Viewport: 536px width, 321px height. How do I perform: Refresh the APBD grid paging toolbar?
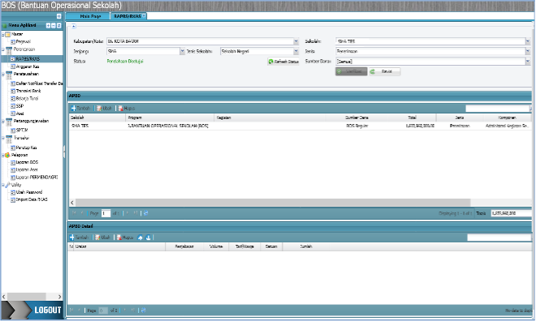(145, 213)
